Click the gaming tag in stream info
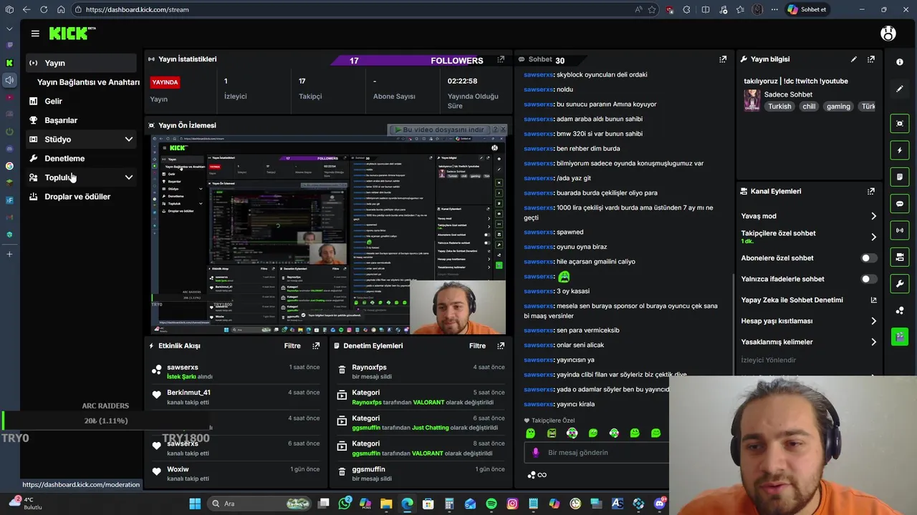The width and height of the screenshot is (917, 515). click(x=838, y=107)
